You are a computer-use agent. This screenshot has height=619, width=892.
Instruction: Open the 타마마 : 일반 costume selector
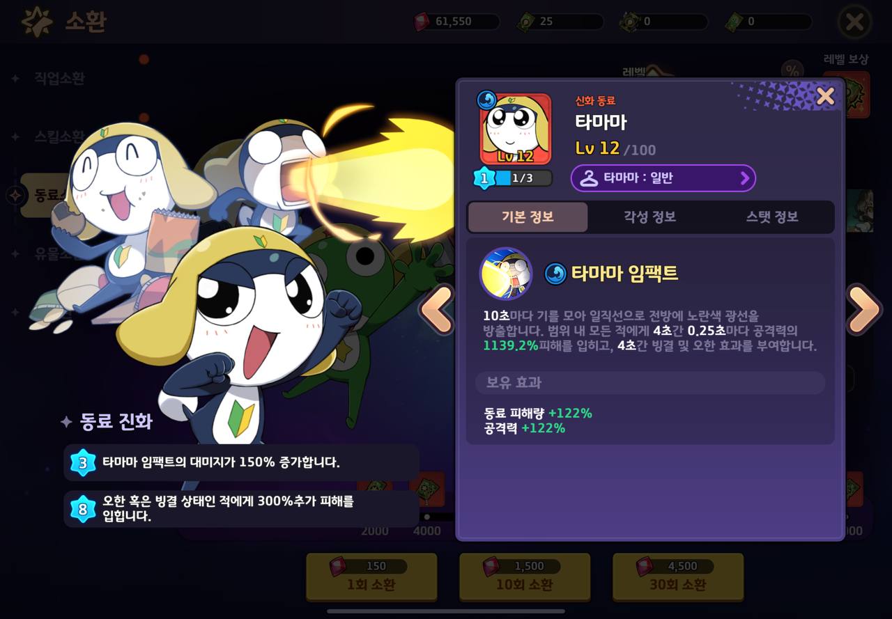coord(663,178)
